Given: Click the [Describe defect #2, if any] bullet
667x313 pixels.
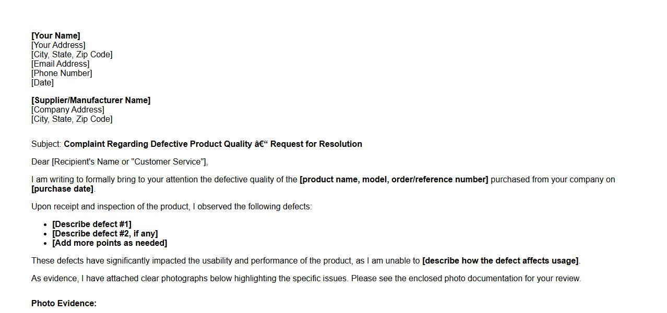Looking at the screenshot, I should [104, 233].
